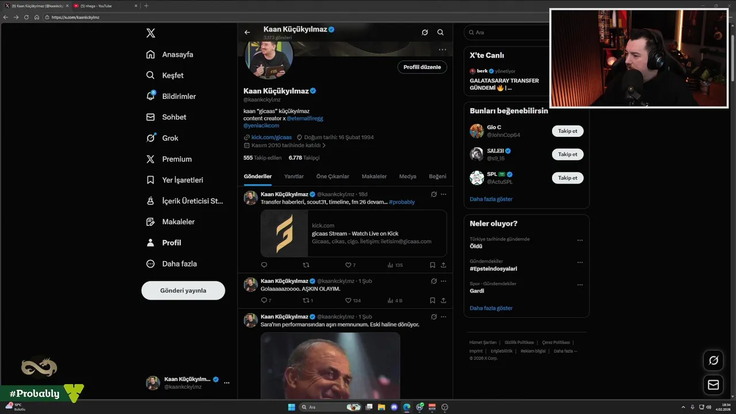
Task: Like the Transfer haberleri post
Action: pyautogui.click(x=348, y=265)
